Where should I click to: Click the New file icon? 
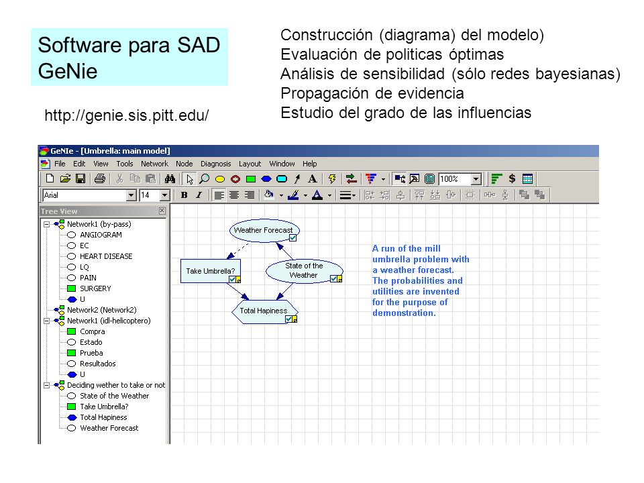pos(50,178)
